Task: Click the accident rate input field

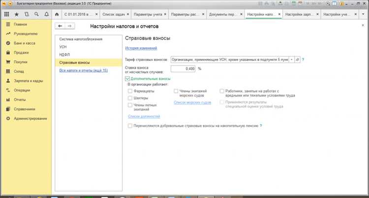Action: point(183,69)
